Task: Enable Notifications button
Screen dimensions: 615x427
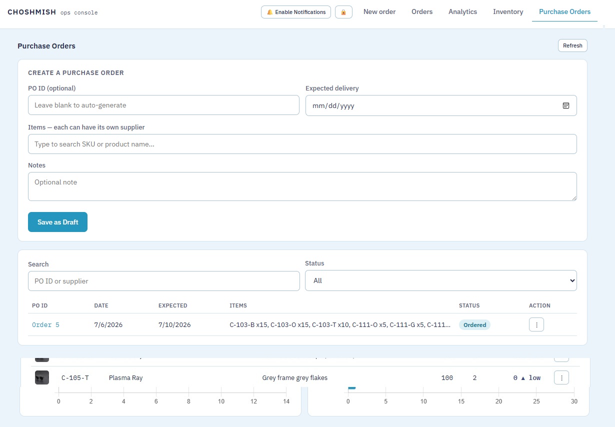Action: (x=296, y=12)
